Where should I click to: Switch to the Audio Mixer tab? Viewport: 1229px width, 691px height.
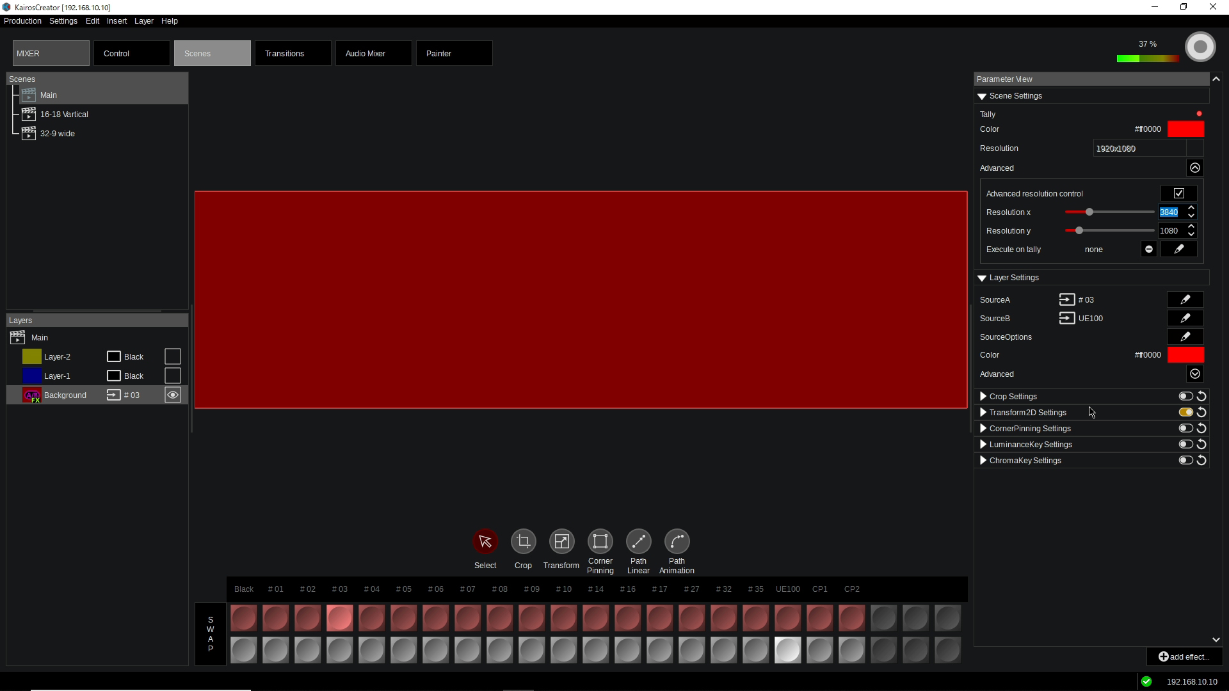click(x=373, y=54)
